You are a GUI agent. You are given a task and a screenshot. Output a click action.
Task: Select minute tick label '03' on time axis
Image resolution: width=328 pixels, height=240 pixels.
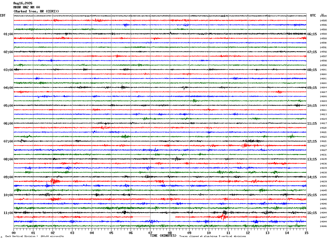click(72, 233)
